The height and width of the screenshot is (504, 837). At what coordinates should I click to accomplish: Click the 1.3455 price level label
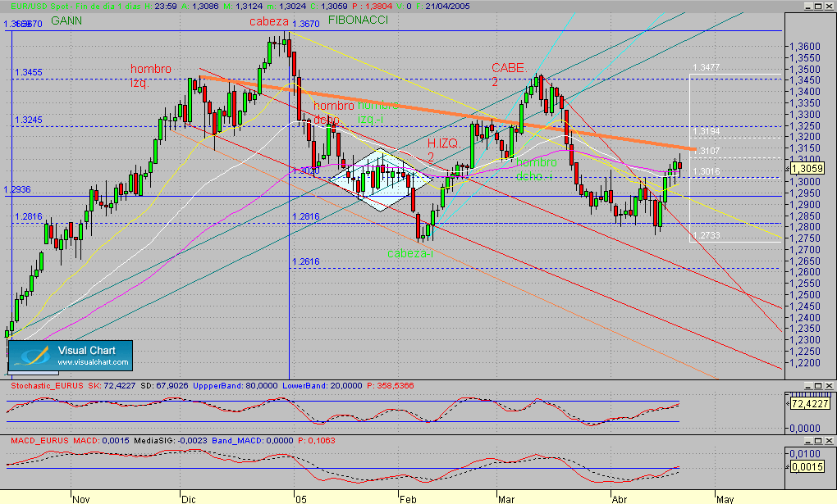tap(28, 73)
